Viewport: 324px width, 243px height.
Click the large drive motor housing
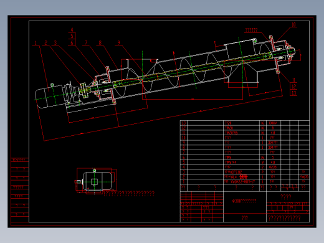tap(49, 97)
